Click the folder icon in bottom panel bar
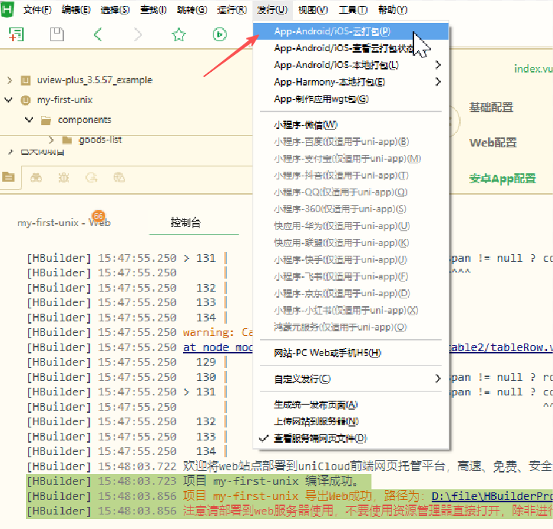The image size is (553, 529). 8,177
